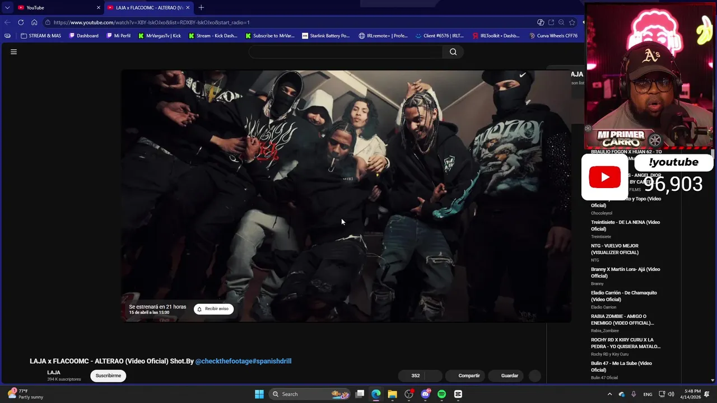The width and height of the screenshot is (717, 403).
Task: Open the Dashboard bookmark
Action: pos(84,36)
